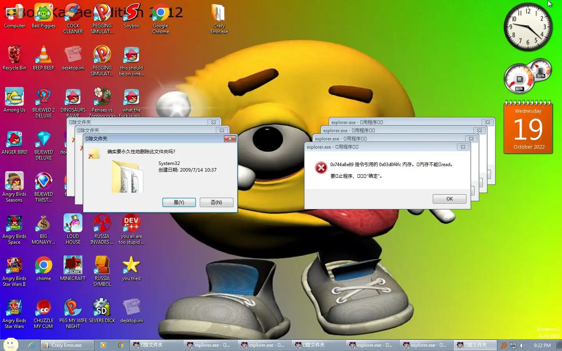Viewport: 562px width, 351px height.
Task: Select the 'you all are too stupid' DEV icon
Action: [132, 230]
